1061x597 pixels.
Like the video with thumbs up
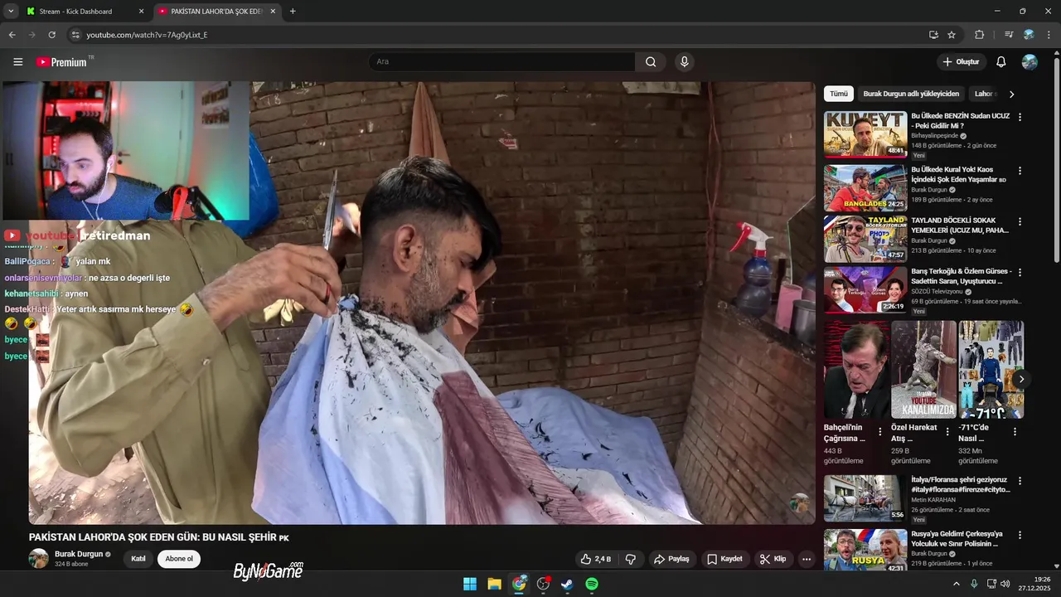point(595,559)
